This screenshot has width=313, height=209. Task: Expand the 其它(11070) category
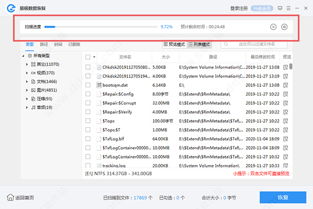27,64
